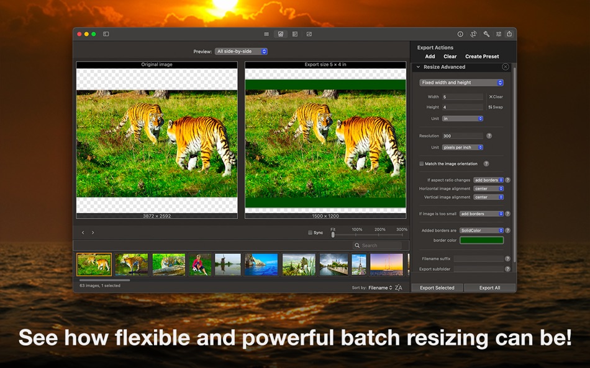This screenshot has height=368, width=590.
Task: Go to next image arrow
Action: [93, 233]
